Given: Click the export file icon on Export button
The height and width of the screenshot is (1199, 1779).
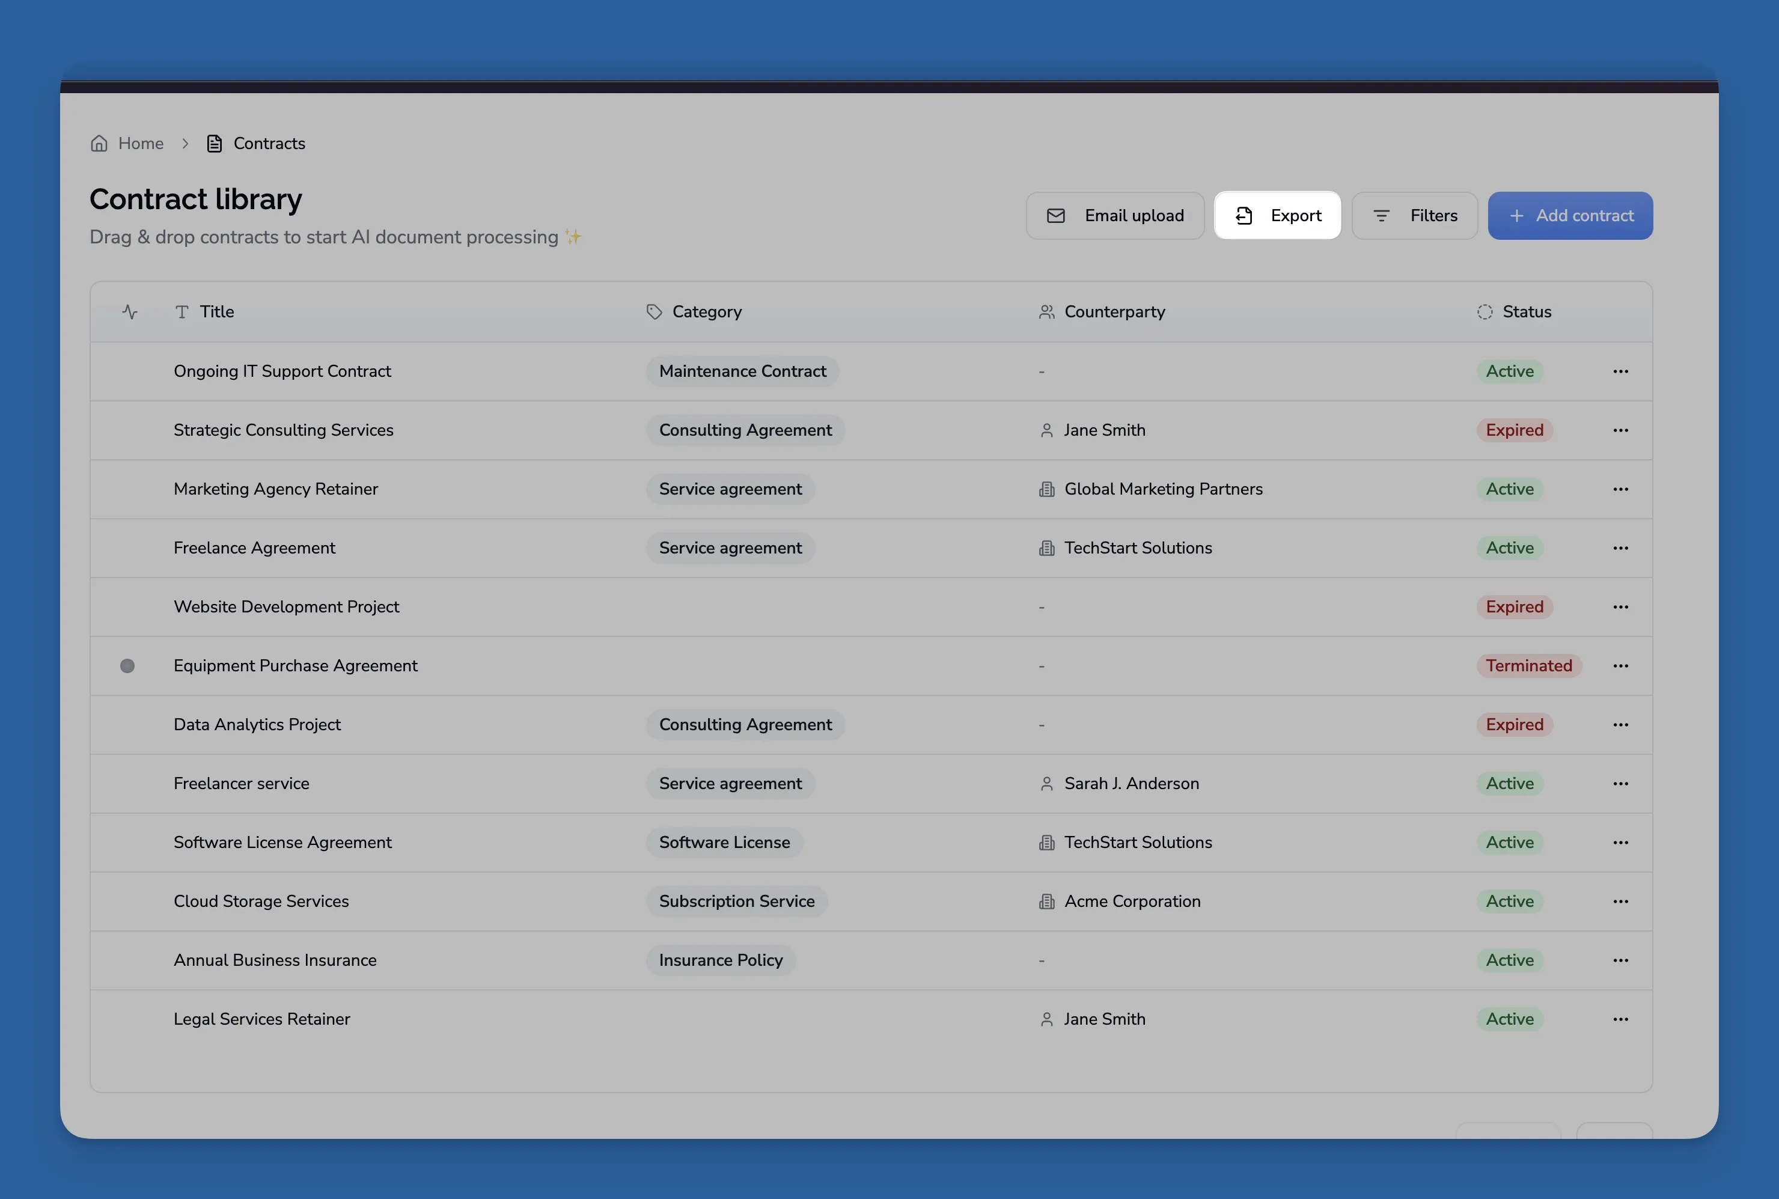Looking at the screenshot, I should 1242,215.
